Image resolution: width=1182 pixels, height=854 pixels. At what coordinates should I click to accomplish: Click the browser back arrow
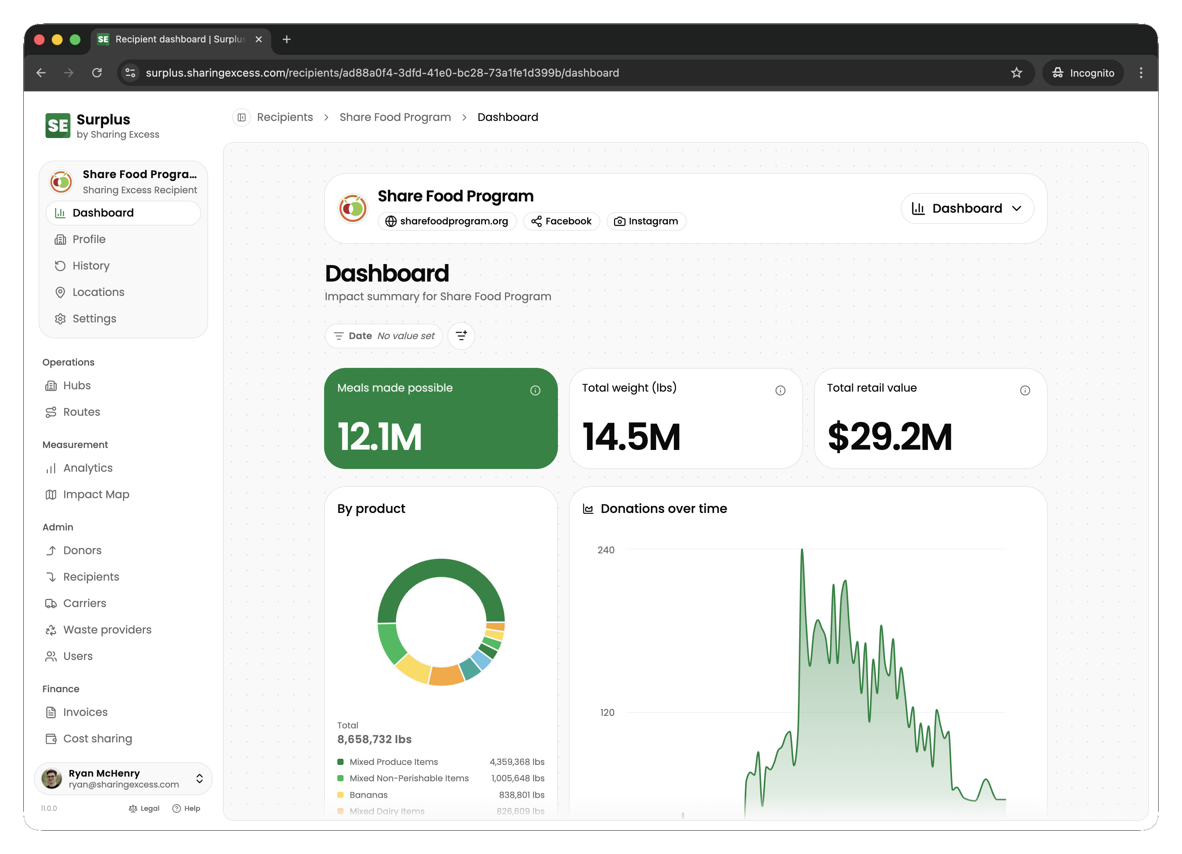point(41,73)
